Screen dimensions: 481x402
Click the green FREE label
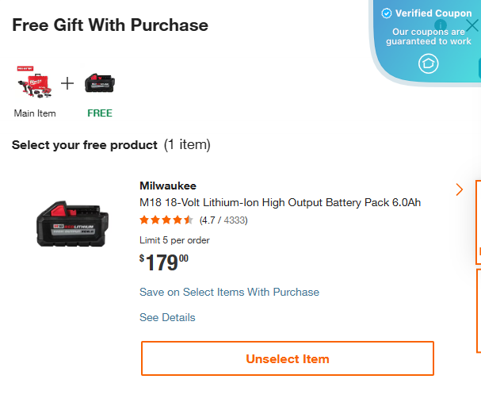(x=100, y=113)
